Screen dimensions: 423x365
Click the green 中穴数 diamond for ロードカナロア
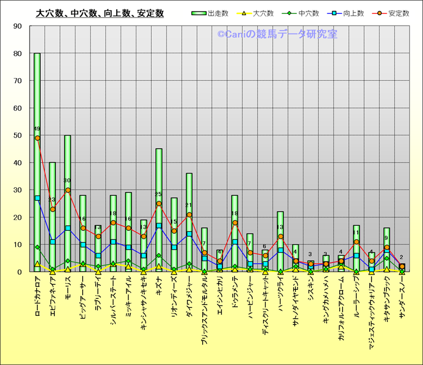(37, 247)
